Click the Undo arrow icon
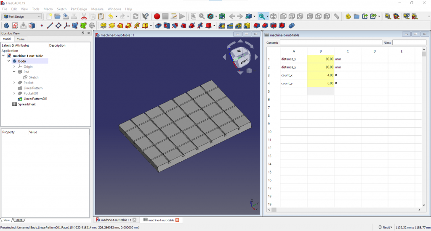Image resolution: width=431 pixels, height=231 pixels. pos(111,16)
